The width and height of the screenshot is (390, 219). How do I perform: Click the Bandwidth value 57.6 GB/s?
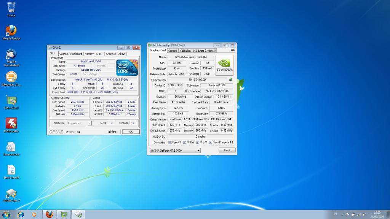pos(221,113)
